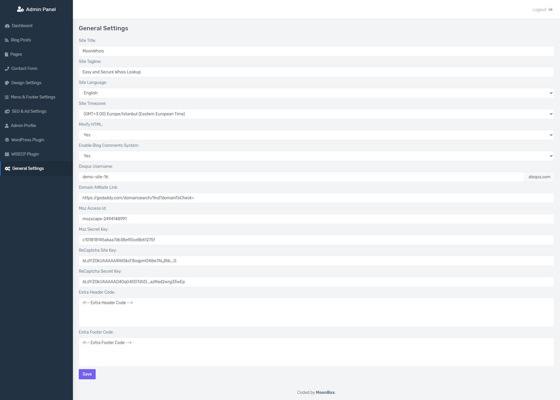Click the Pages file icon
560x400 pixels.
[6, 54]
